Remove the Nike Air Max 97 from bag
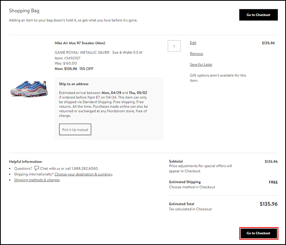Screen dimensions: 286x245 click(x=196, y=54)
